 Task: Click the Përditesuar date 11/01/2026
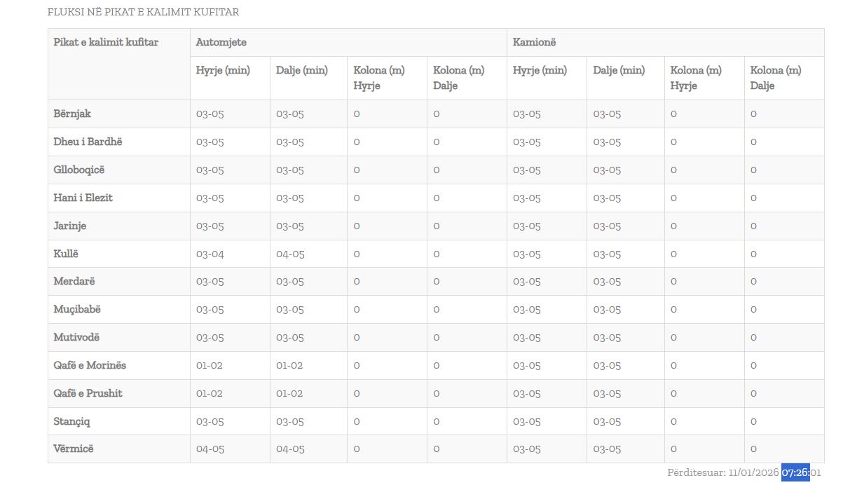[x=753, y=472]
